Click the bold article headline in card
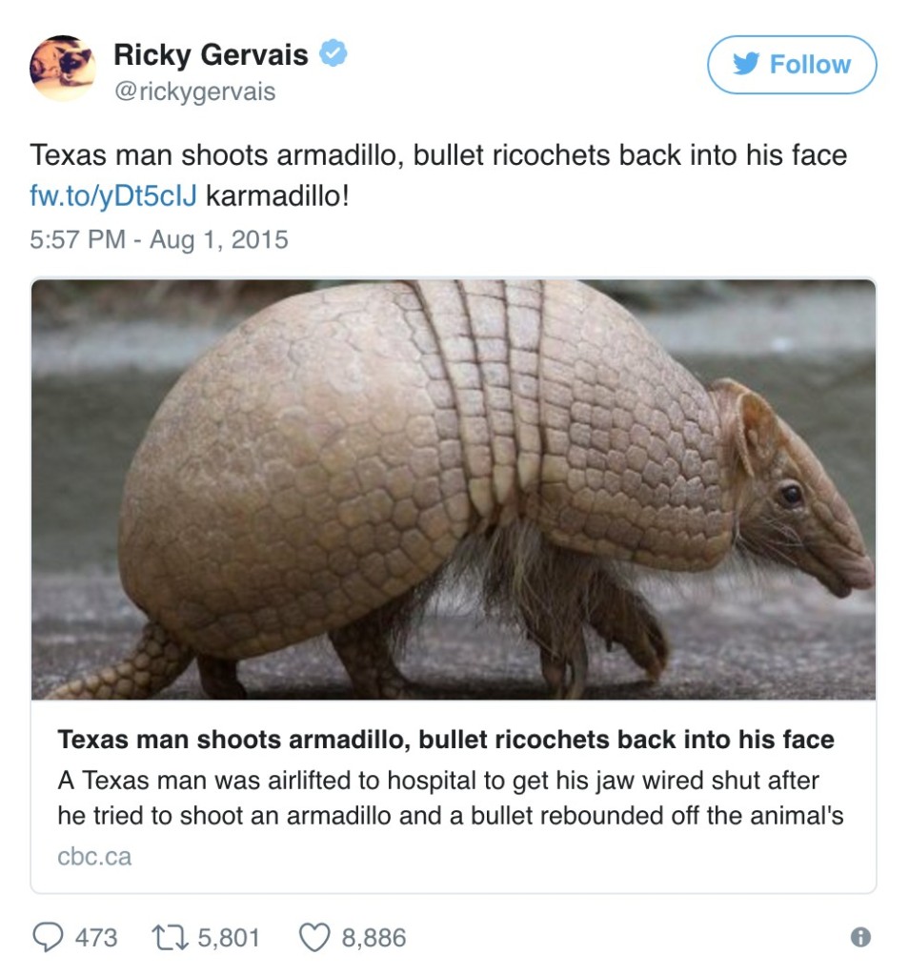This screenshot has width=909, height=976. pyautogui.click(x=446, y=740)
